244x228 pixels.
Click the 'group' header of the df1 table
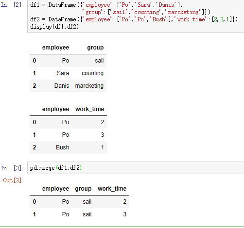click(x=95, y=48)
